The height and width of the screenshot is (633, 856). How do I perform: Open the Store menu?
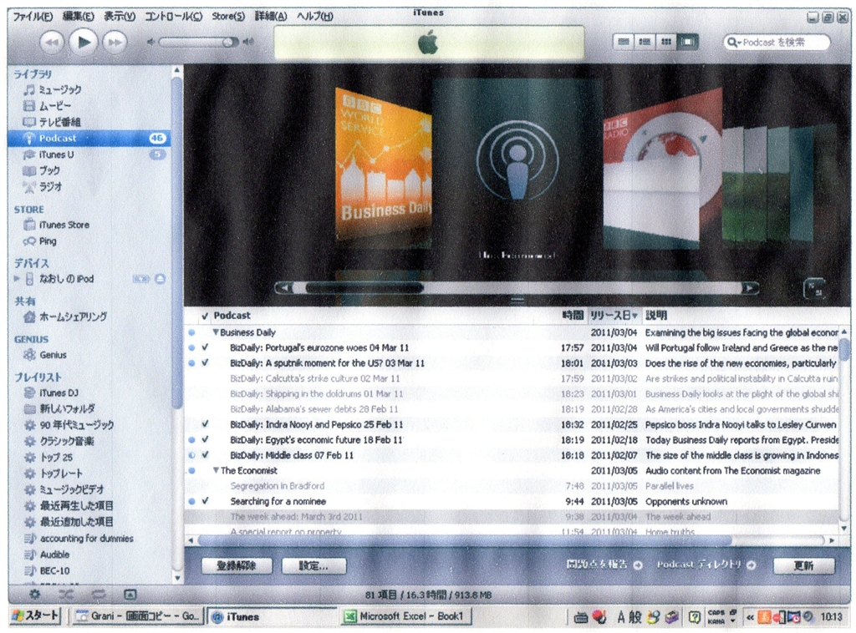pyautogui.click(x=228, y=17)
